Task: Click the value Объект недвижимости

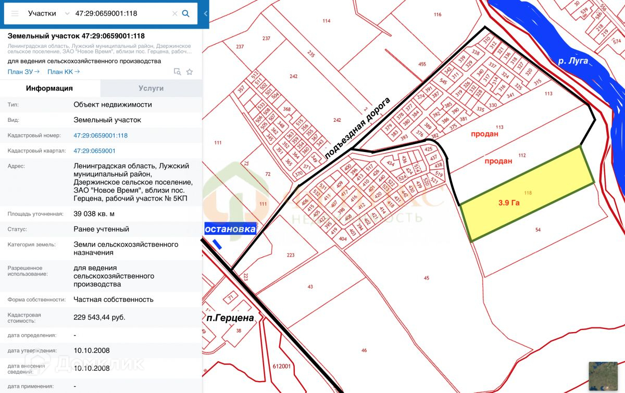Action: pos(113,104)
